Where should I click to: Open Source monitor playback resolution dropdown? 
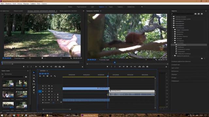[64, 58]
